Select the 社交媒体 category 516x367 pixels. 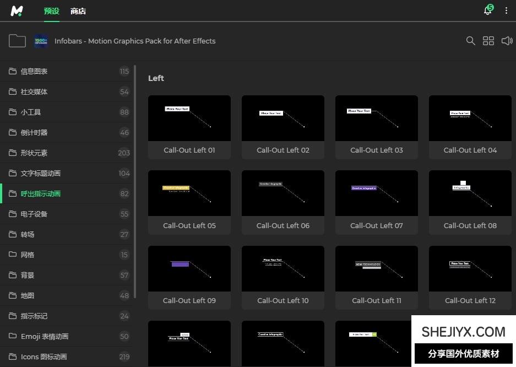click(x=34, y=91)
